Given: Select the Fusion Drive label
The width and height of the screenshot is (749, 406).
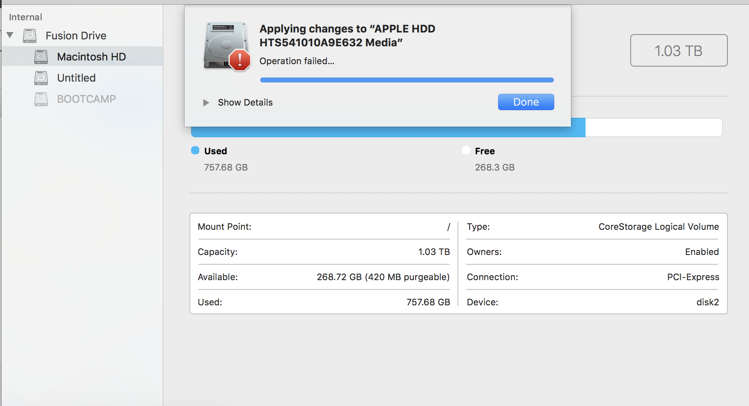Looking at the screenshot, I should click(x=76, y=36).
